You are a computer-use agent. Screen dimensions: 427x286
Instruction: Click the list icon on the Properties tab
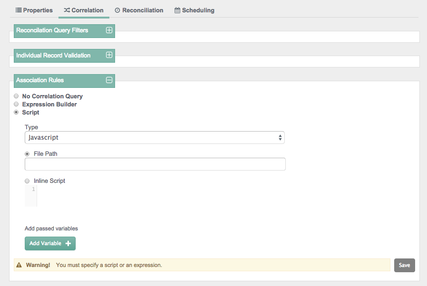tap(19, 10)
